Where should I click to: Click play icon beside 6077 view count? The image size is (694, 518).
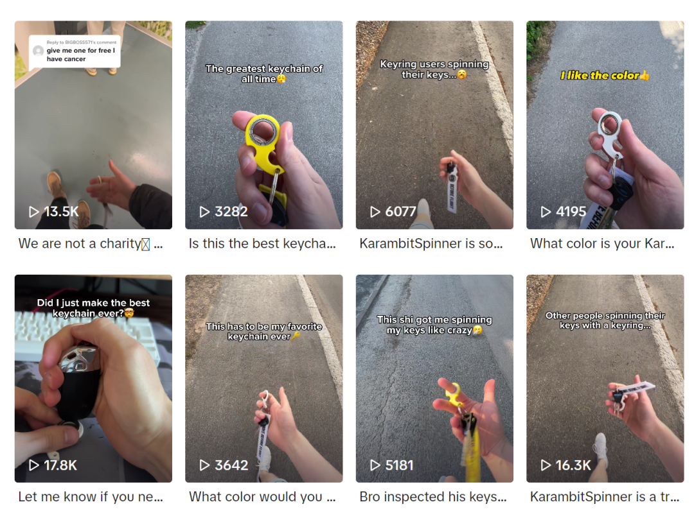[x=375, y=212]
